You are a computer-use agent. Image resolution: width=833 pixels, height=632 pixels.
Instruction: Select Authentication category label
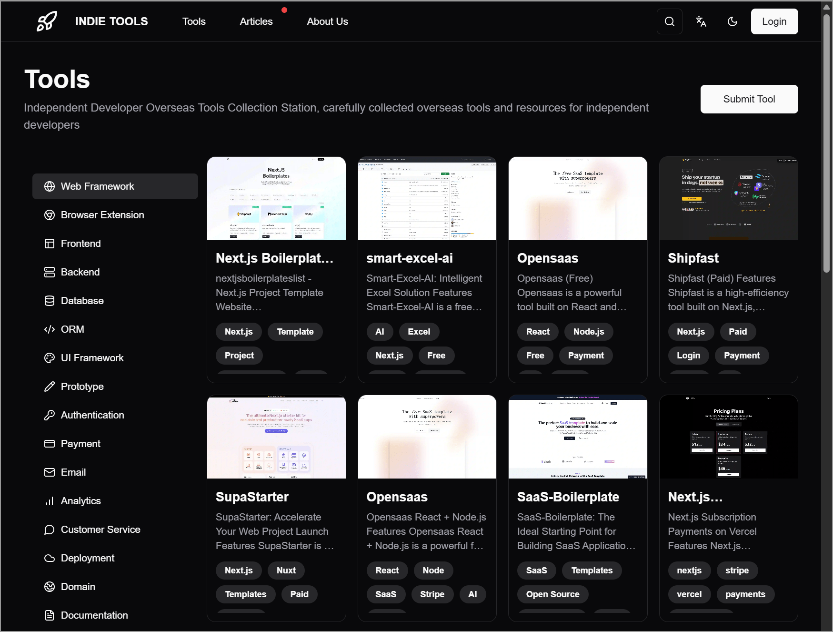(x=92, y=415)
